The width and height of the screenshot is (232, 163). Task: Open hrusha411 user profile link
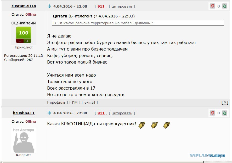[x=24, y=113]
